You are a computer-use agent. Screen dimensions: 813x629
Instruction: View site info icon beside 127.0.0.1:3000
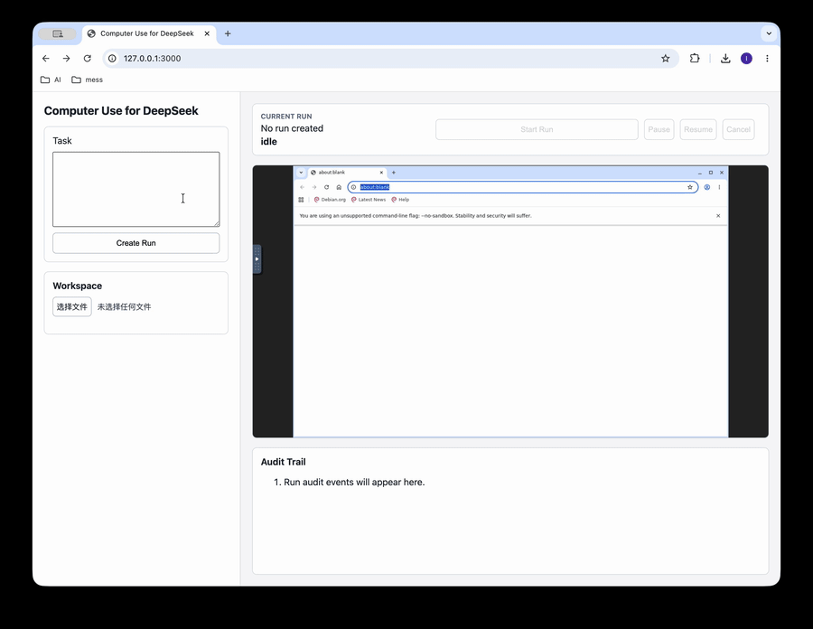point(112,59)
